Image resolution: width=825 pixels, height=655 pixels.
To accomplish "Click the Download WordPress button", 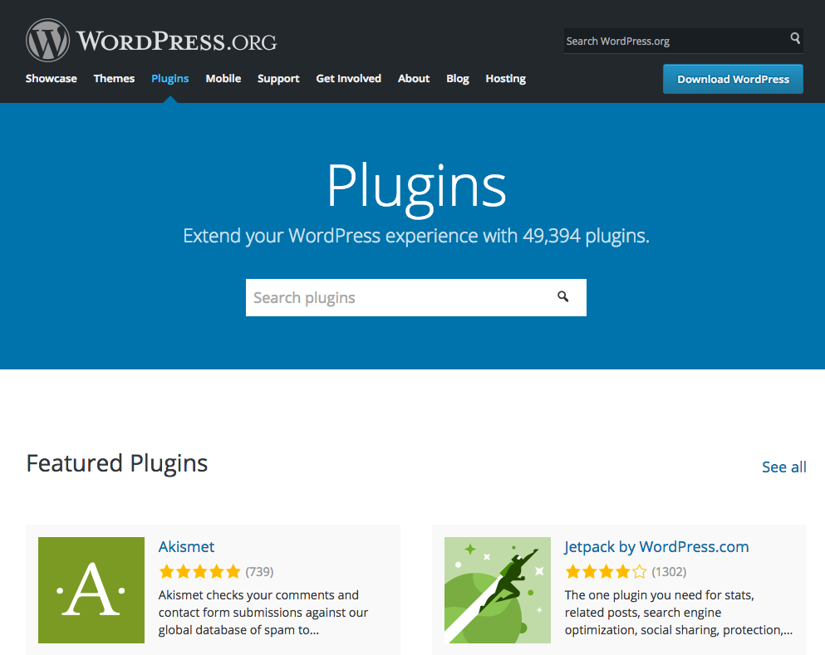I will coord(733,79).
